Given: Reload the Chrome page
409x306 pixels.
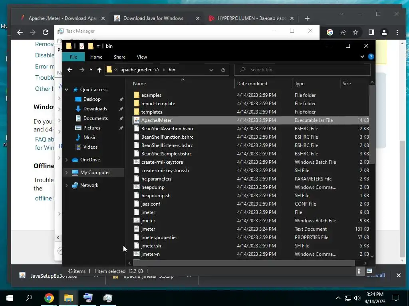Looking at the screenshot, I should click(46, 32).
